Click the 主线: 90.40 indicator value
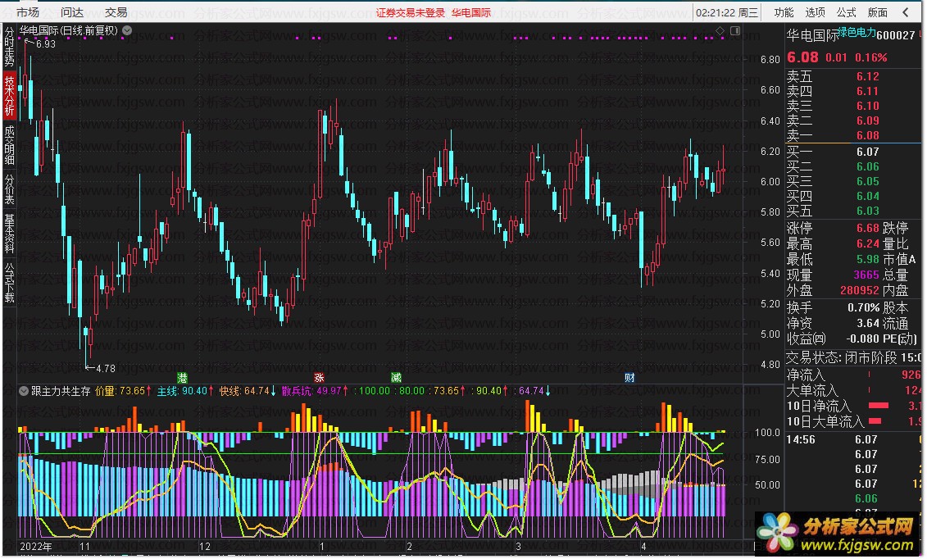The width and height of the screenshot is (927, 559). tap(185, 391)
